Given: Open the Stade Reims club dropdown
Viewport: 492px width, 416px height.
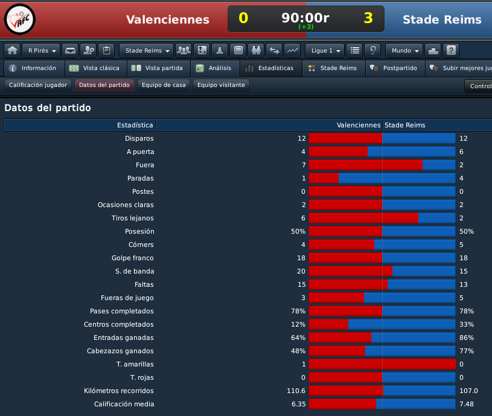Looking at the screenshot, I should (147, 51).
